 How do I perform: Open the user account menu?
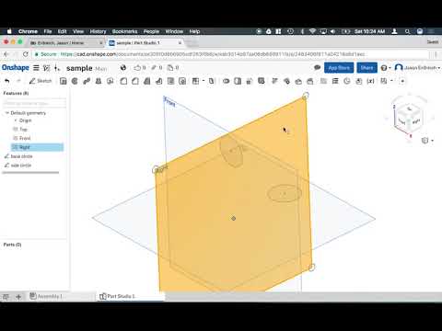coord(417,68)
